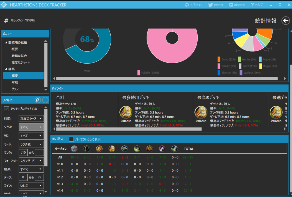The width and height of the screenshot is (292, 197).
Task: Click the Warlock (26%) purple legend swatch
Action: (241, 73)
